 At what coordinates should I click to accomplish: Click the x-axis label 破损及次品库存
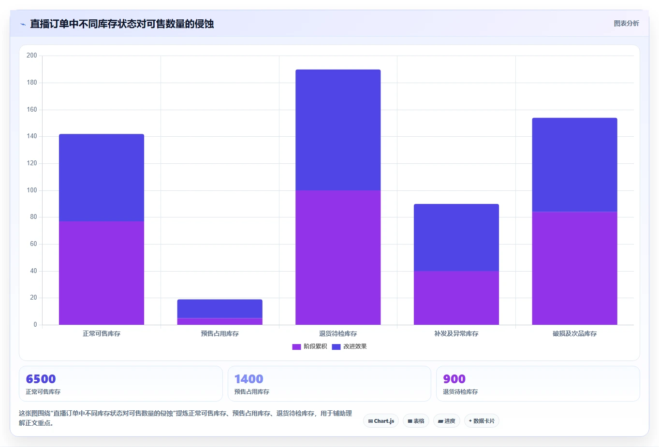coord(575,333)
